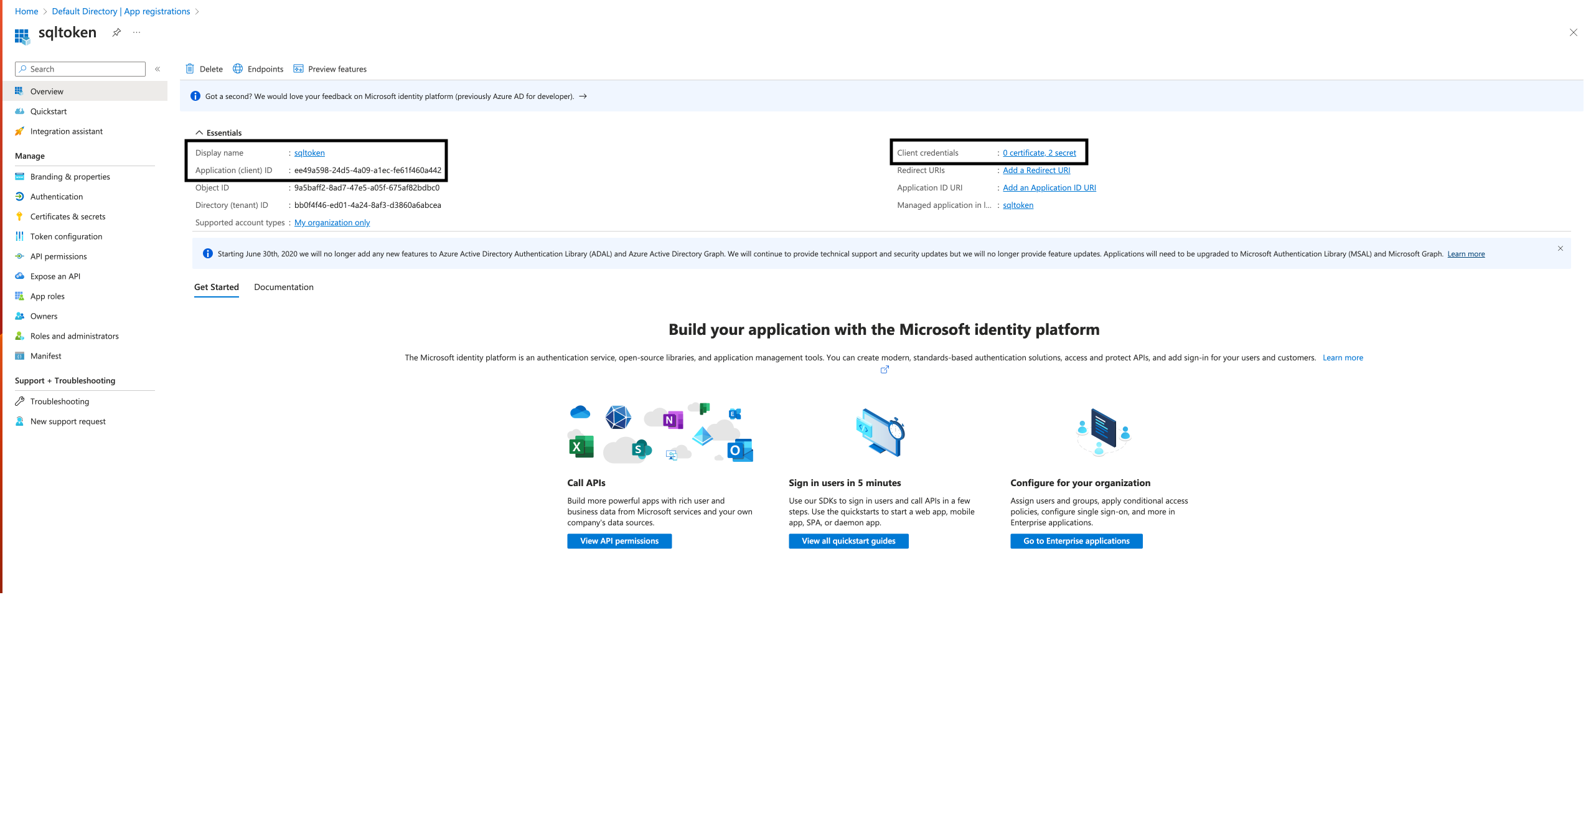Open the "0 certificate, 2 secret" link
This screenshot has height=816, width=1596.
tap(1040, 152)
